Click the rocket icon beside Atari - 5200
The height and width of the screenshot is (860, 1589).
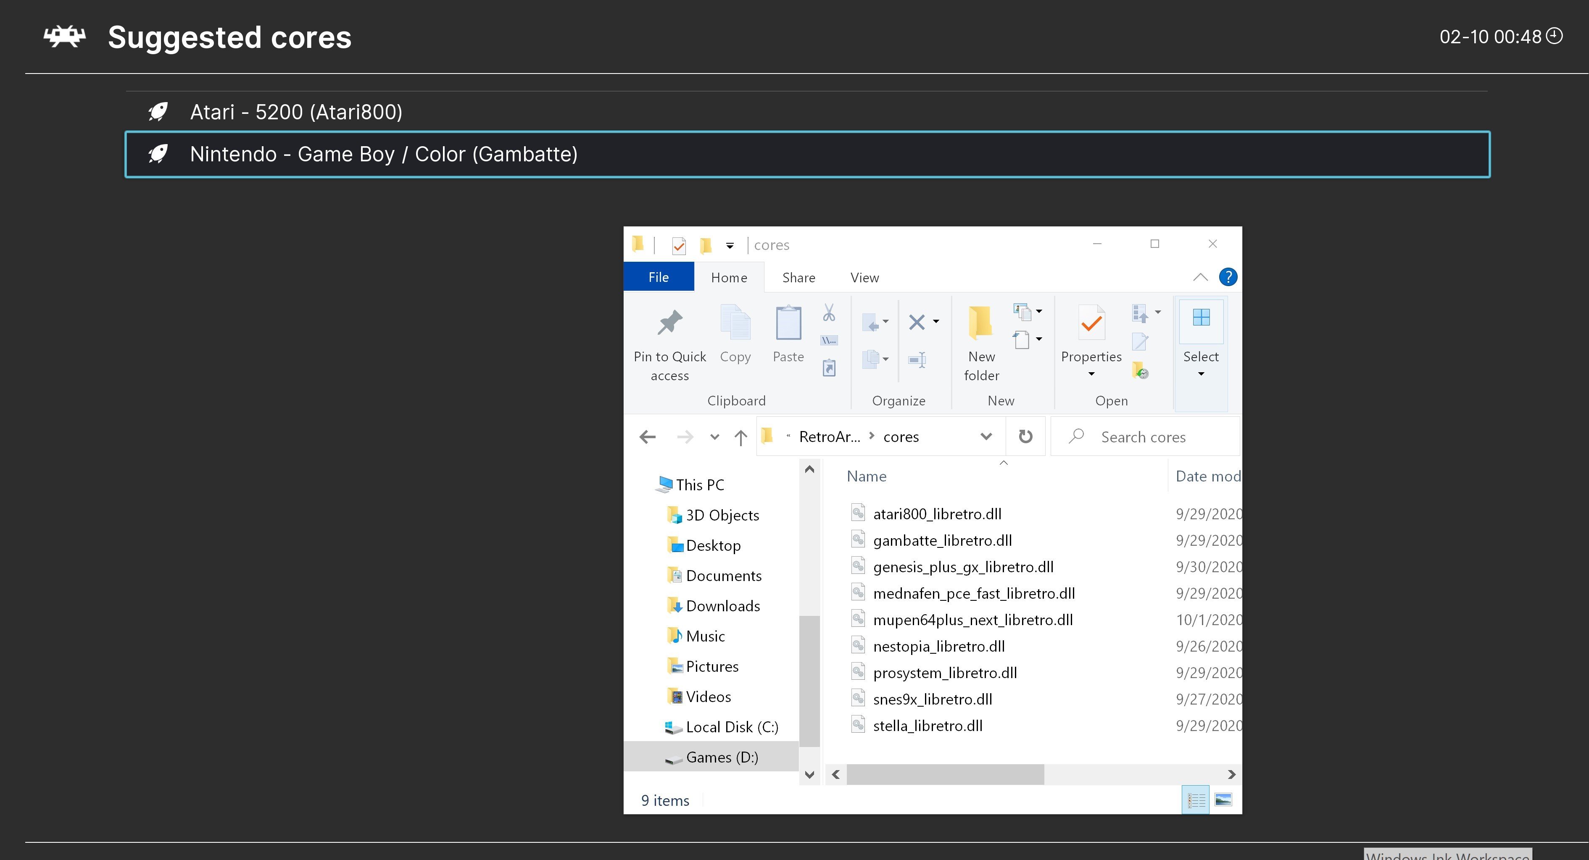click(158, 112)
